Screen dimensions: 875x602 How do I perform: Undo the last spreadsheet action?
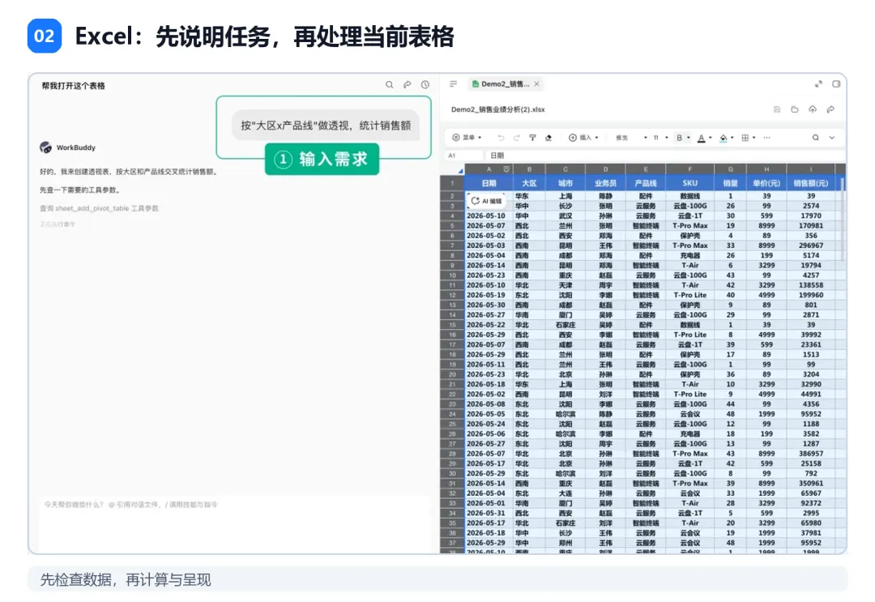(501, 138)
